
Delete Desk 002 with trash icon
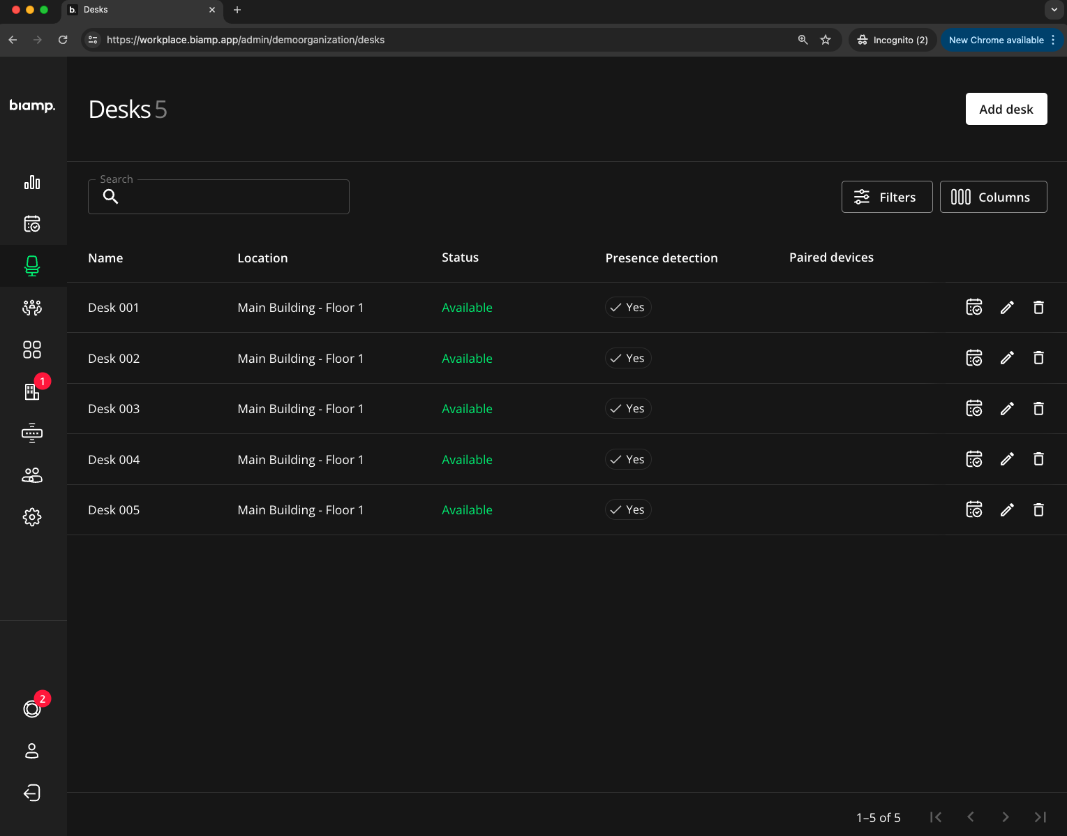[x=1038, y=358]
